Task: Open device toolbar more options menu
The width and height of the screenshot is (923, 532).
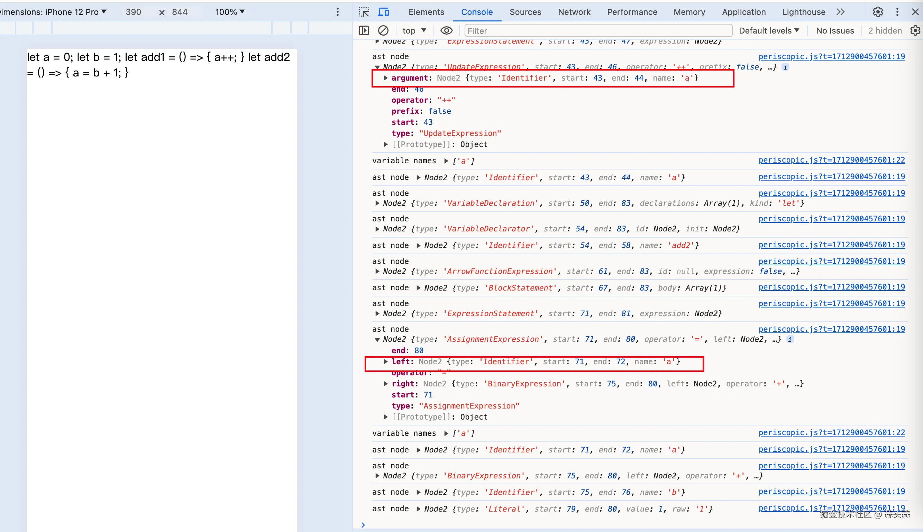Action: coord(337,12)
